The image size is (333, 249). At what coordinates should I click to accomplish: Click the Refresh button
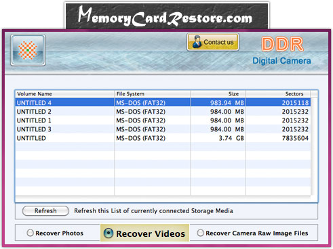(45, 211)
